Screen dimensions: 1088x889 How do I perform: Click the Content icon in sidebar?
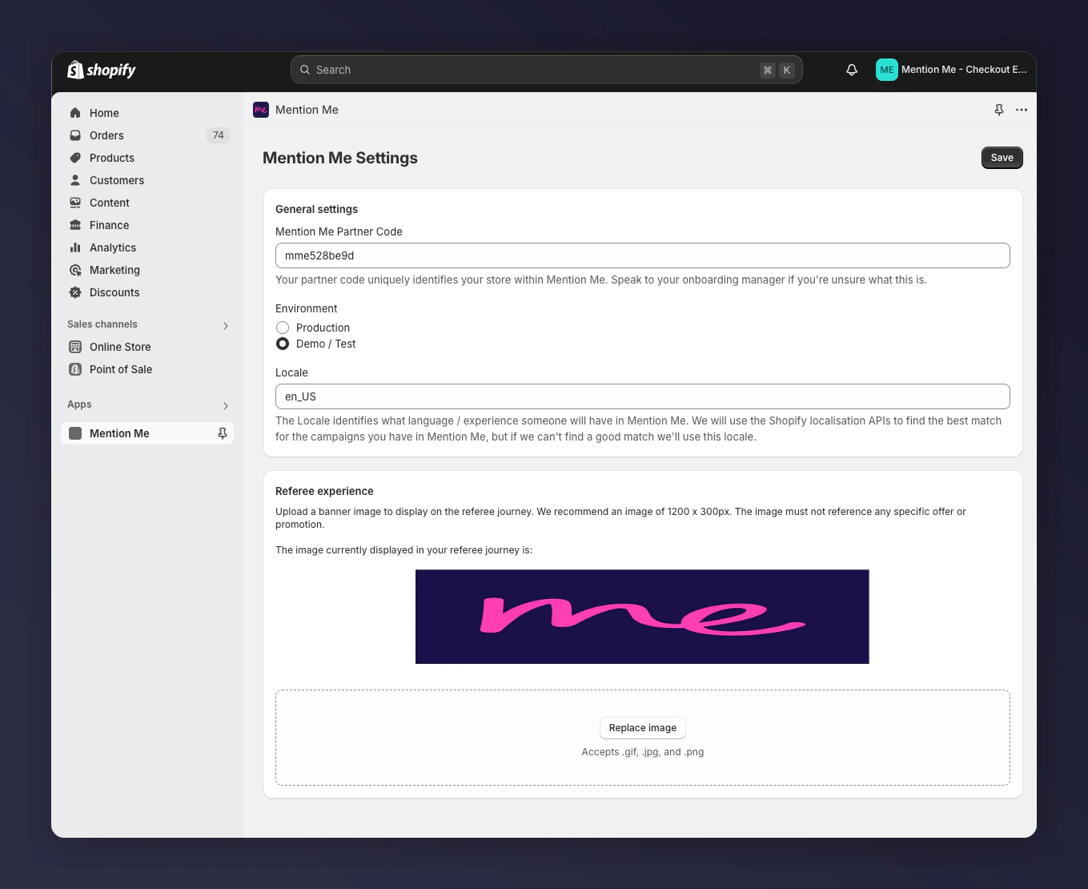(x=75, y=203)
